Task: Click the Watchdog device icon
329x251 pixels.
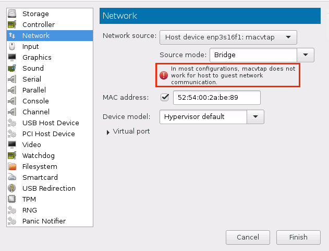Action: 12,156
